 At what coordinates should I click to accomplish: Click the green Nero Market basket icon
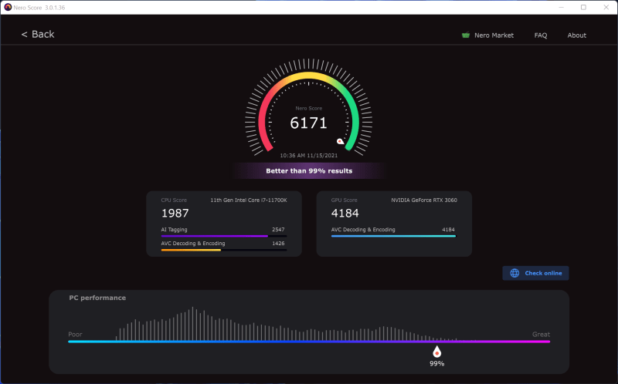466,35
